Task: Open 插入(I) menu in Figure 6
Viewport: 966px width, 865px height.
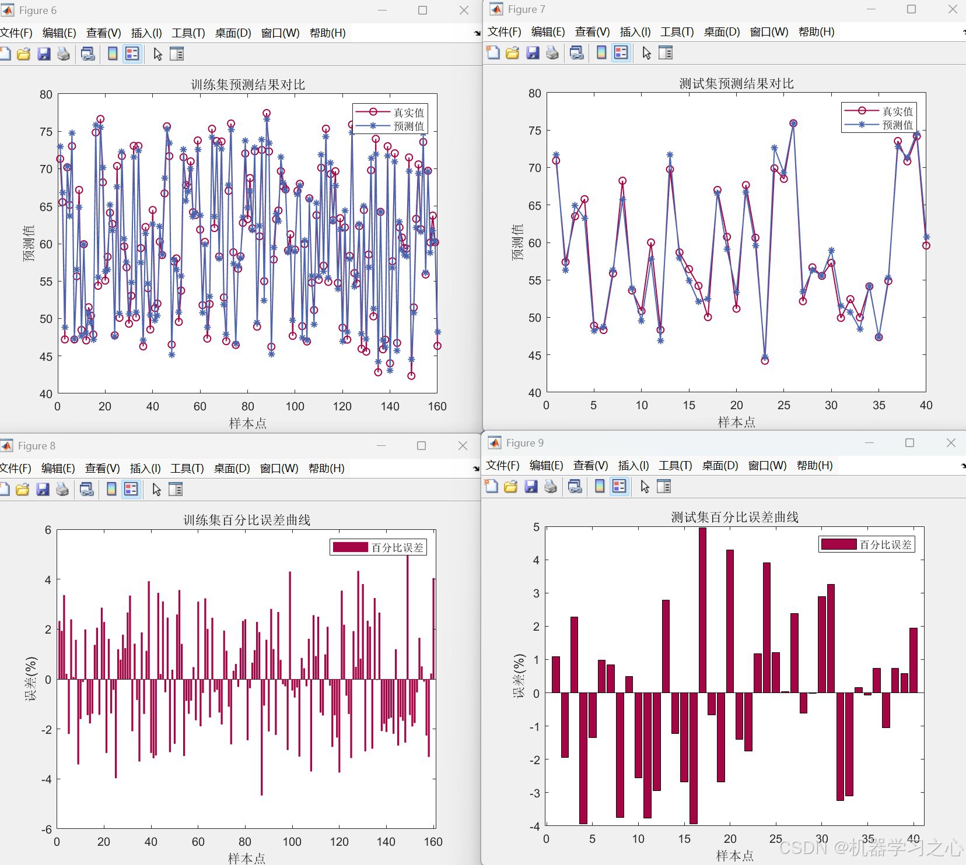Action: (146, 33)
